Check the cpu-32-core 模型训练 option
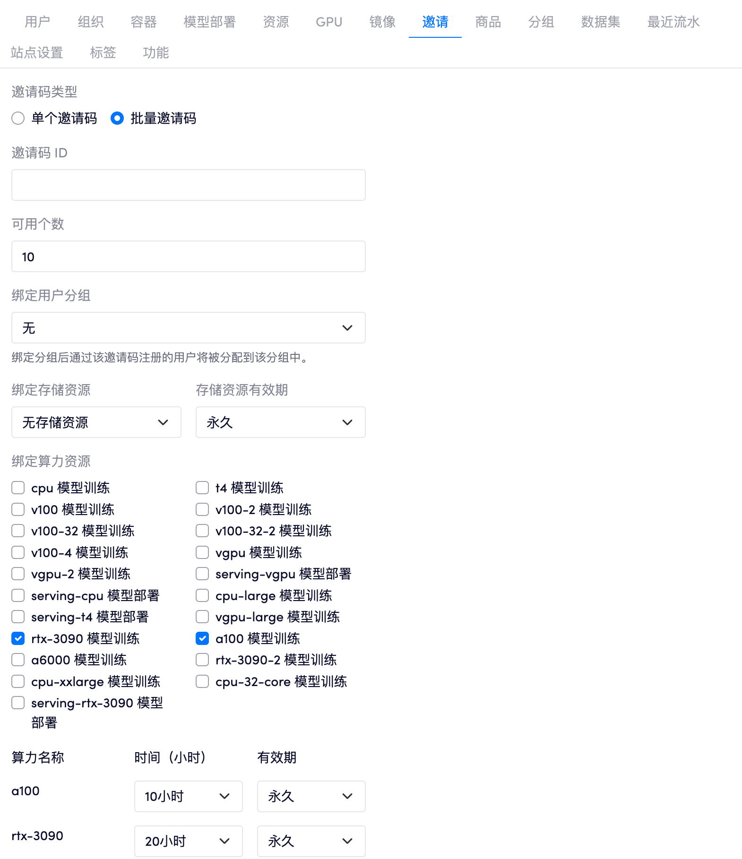Screen dimensions: 742x859 point(202,682)
